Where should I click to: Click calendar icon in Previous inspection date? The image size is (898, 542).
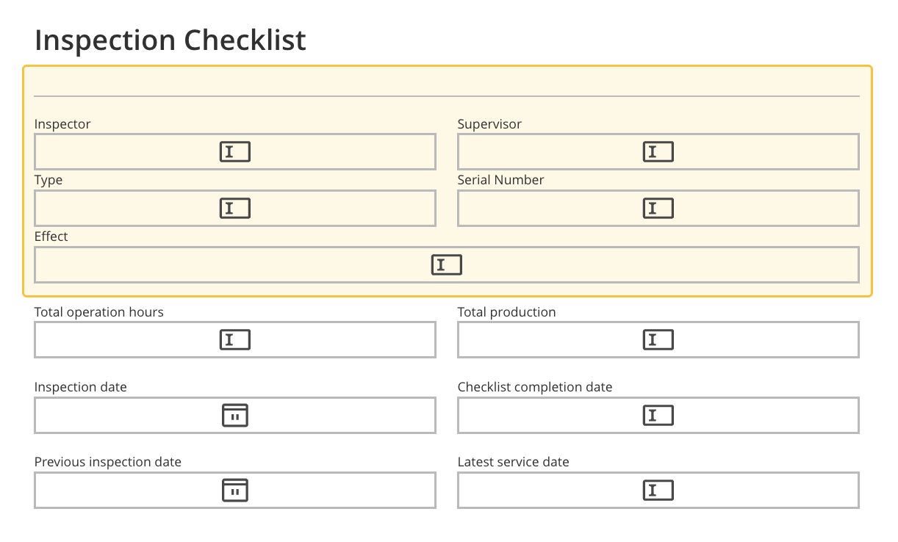tap(235, 491)
